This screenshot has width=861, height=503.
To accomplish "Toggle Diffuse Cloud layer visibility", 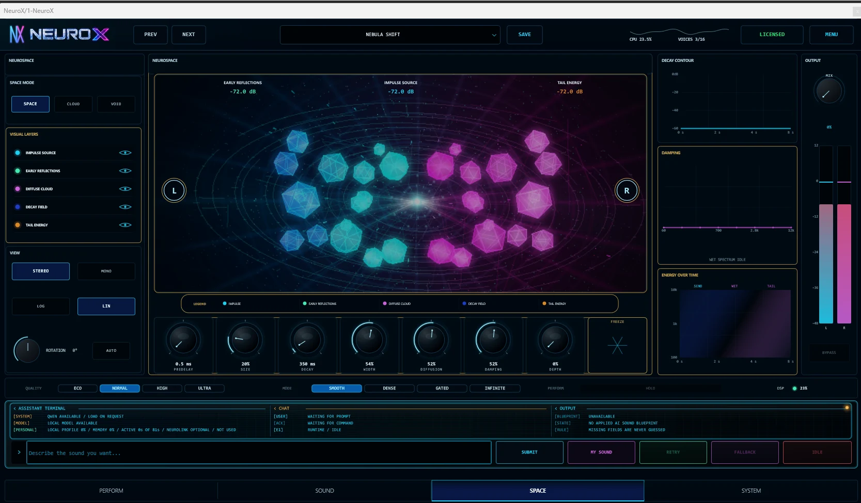I will pyautogui.click(x=125, y=189).
